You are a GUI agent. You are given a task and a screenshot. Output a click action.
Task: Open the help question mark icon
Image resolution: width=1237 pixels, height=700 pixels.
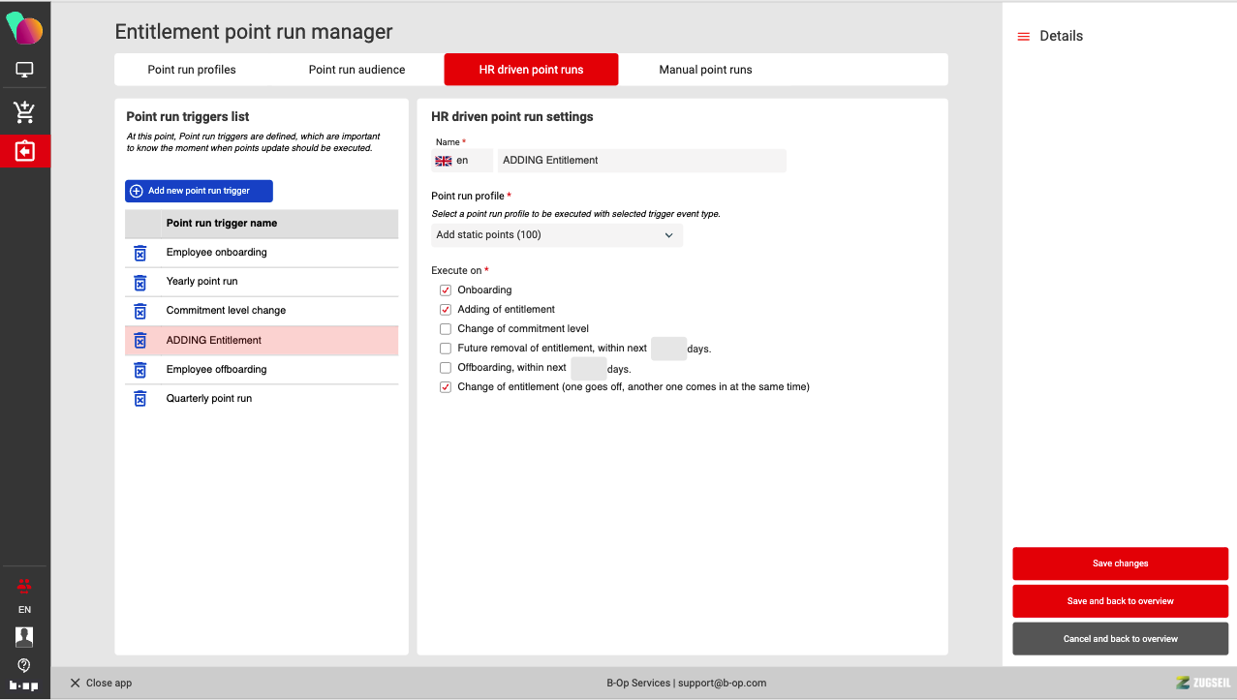pyautogui.click(x=24, y=665)
